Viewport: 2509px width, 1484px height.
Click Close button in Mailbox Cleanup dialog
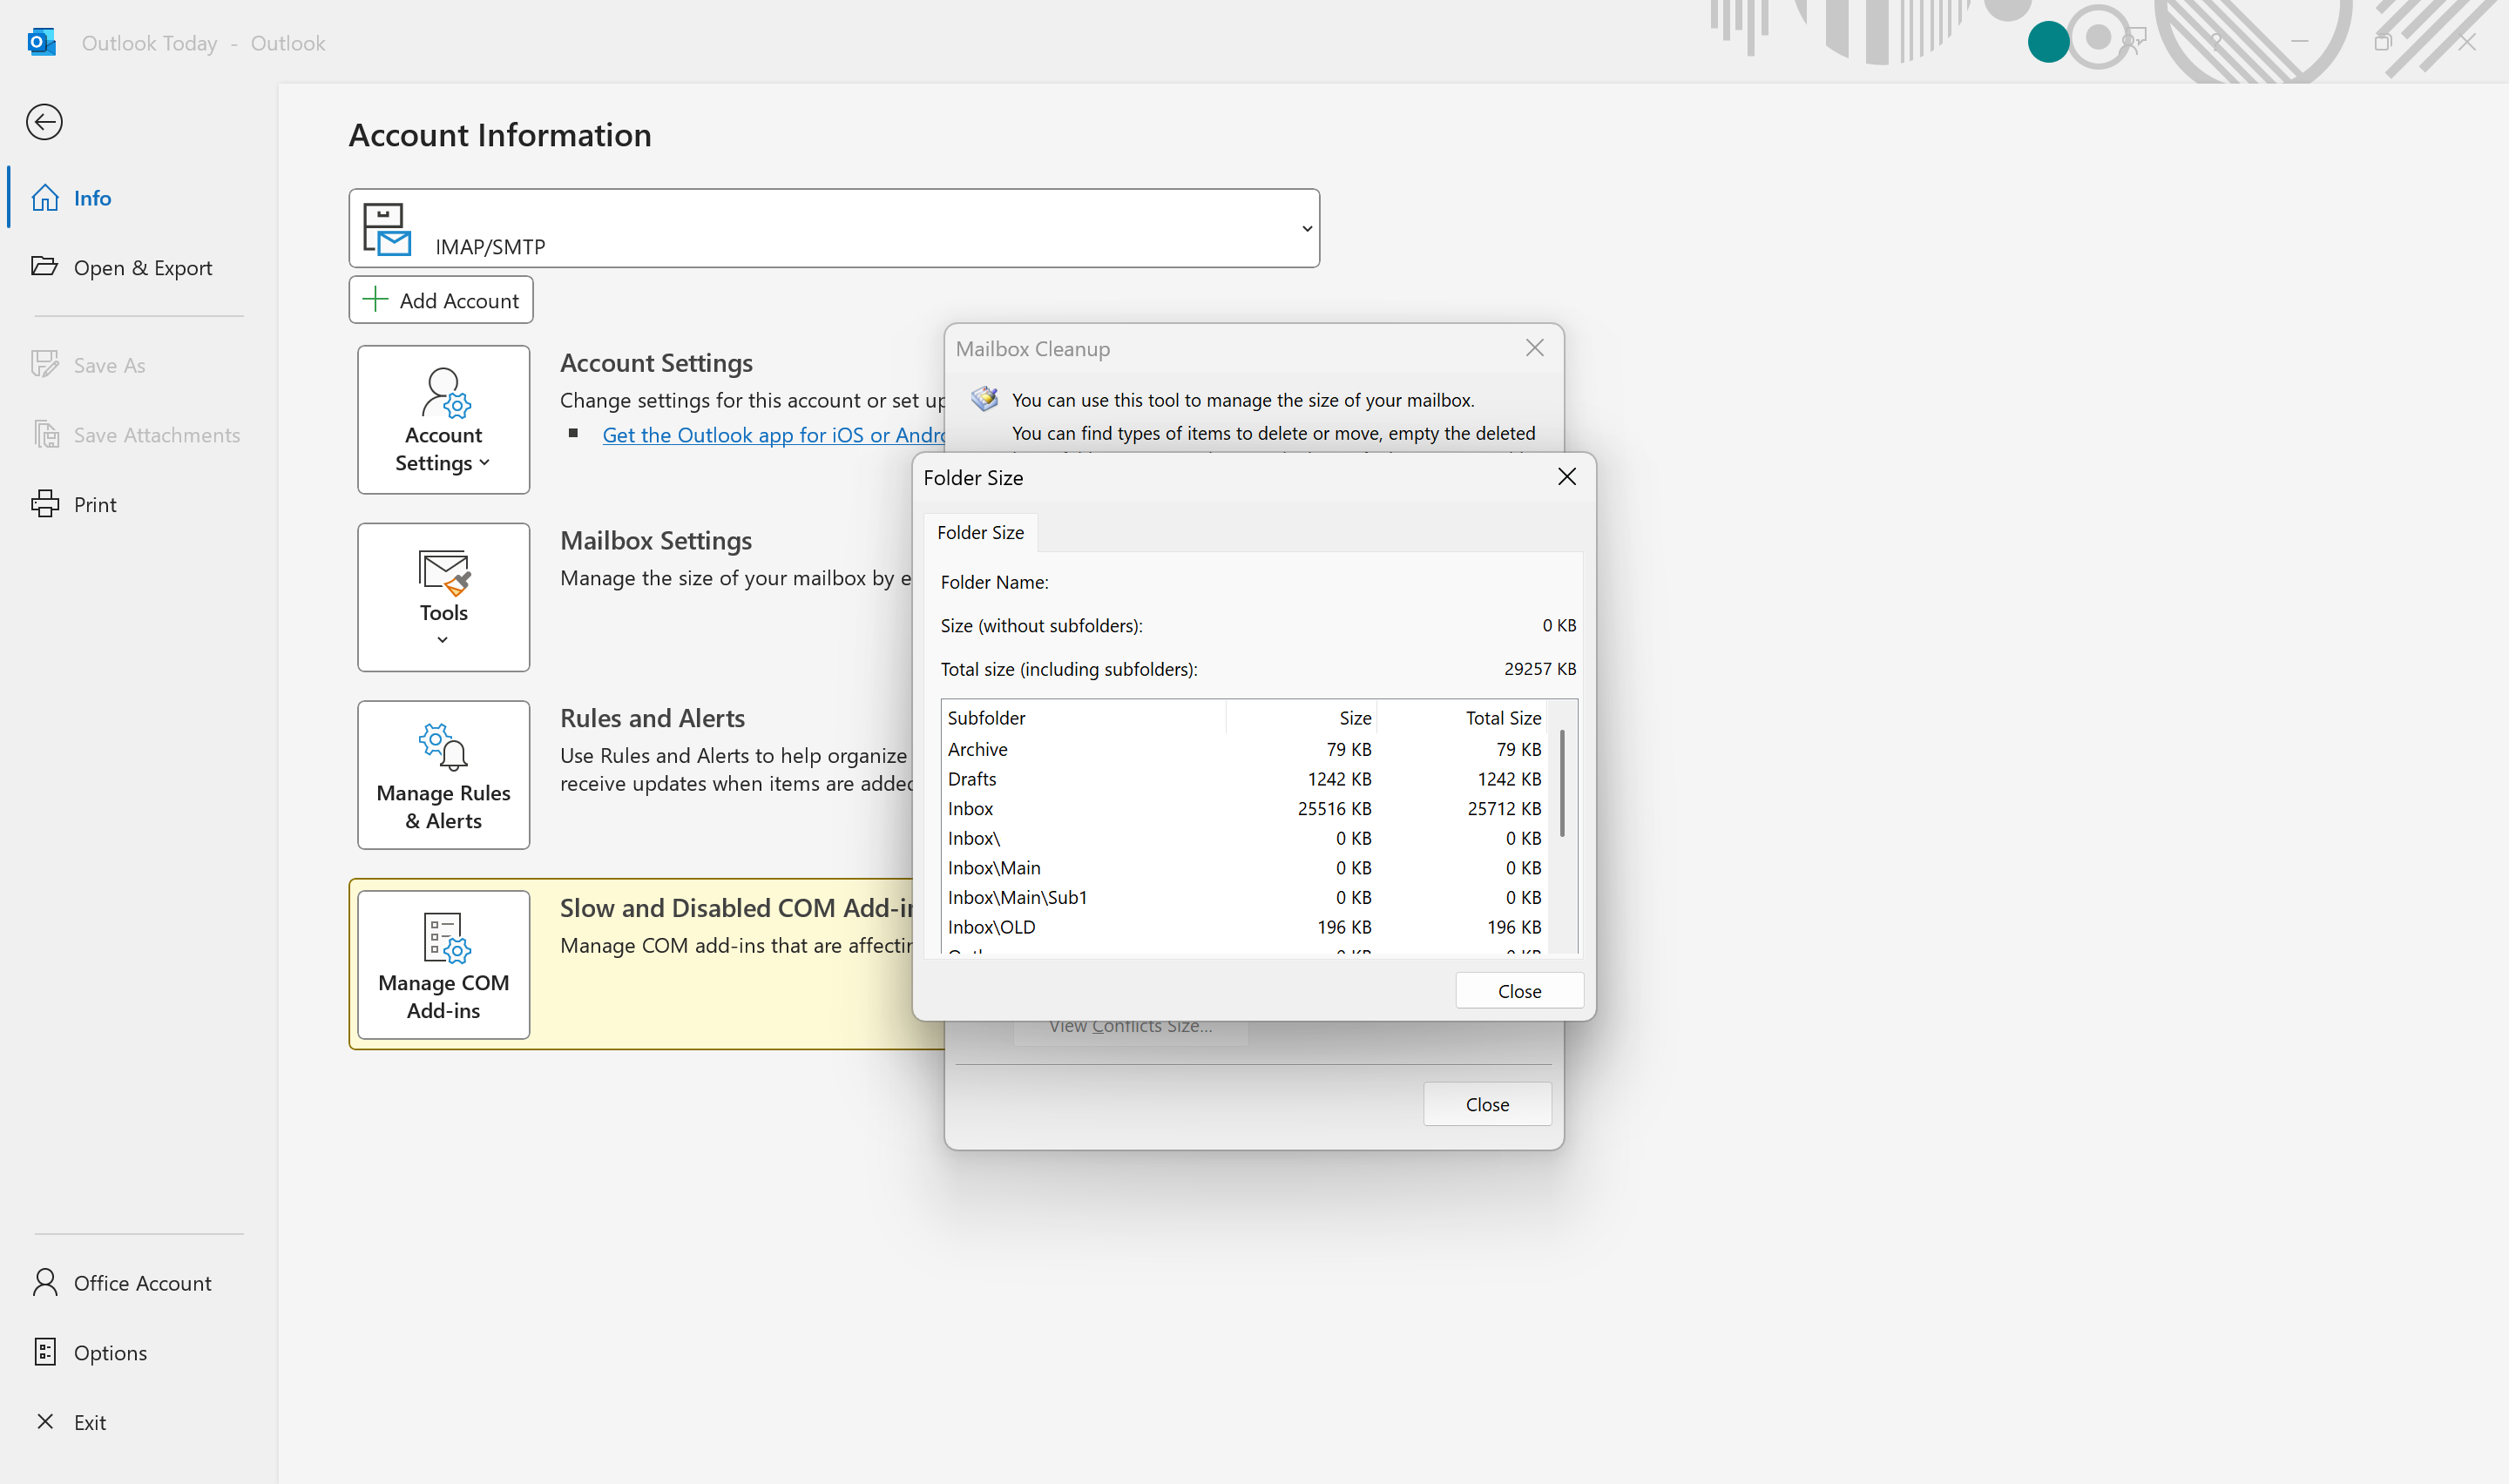1487,1104
